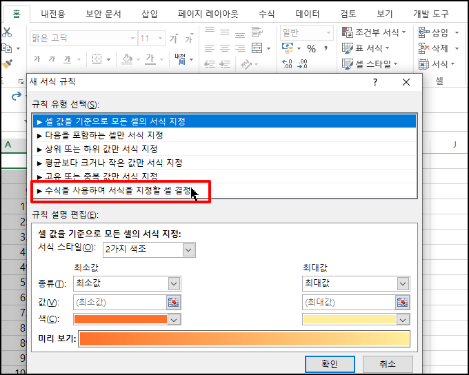Toggle bold 가 formatting
Screen dimensions: 469x375
tap(37, 59)
